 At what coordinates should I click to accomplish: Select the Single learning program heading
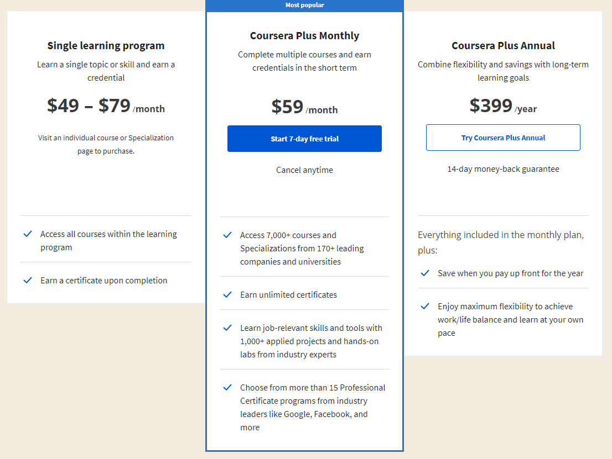tap(106, 46)
